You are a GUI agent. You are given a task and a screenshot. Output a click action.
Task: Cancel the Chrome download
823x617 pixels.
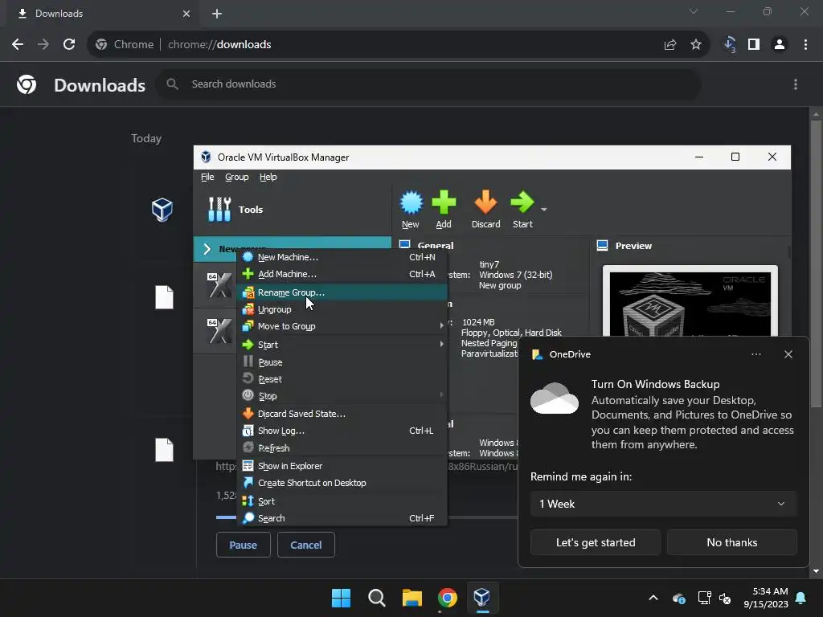pos(306,545)
